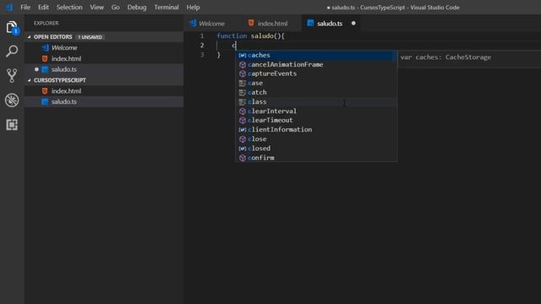Open the Terminal menu

click(167, 8)
